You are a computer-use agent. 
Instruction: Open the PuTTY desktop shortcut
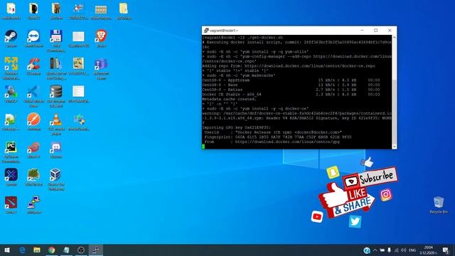[33, 205]
